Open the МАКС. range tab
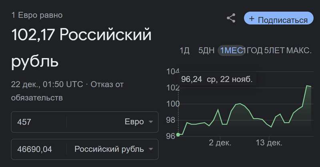320x167 pixels. [299, 51]
